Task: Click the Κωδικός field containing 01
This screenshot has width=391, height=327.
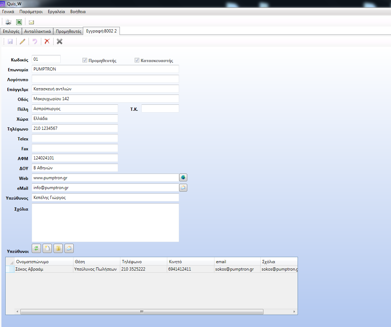Action: click(46, 59)
